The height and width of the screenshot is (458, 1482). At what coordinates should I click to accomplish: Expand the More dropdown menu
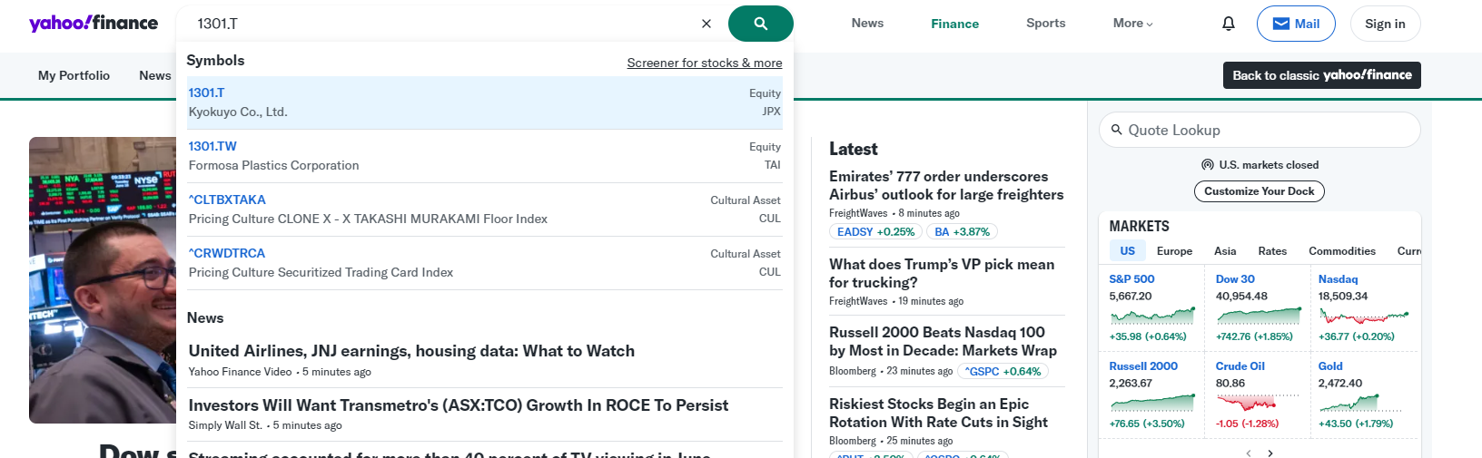(x=1133, y=24)
